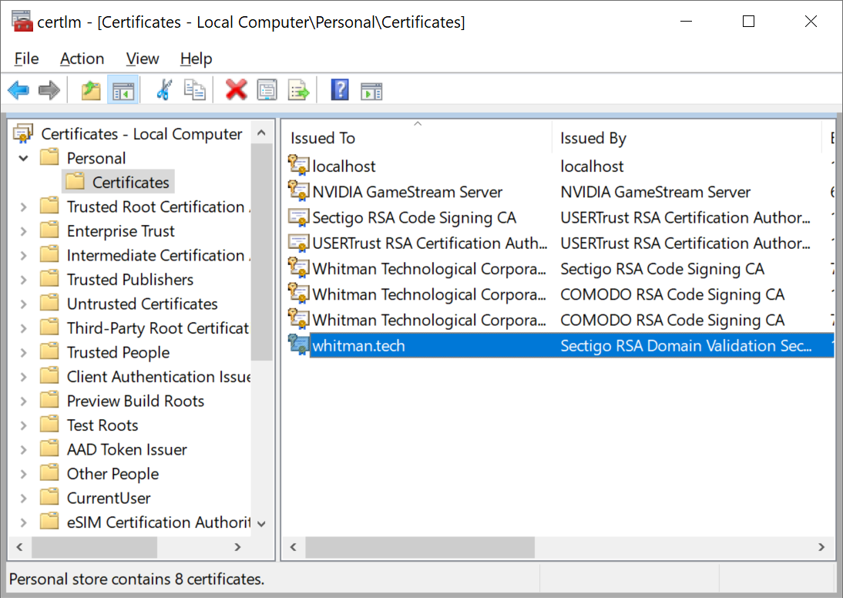Toggle Show/Hide Console Tree icon
Viewport: 843px width, 598px height.
pyautogui.click(x=123, y=90)
